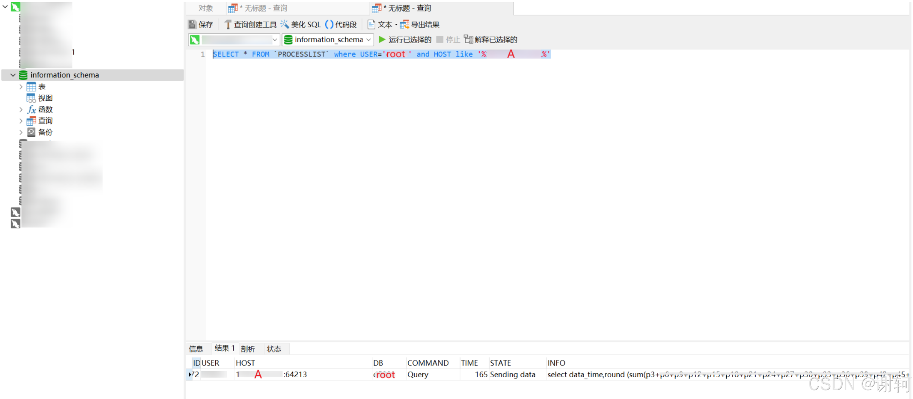Click the Save (保存) disk icon

(192, 24)
